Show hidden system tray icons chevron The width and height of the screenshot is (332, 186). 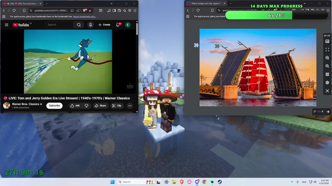[x=292, y=182]
